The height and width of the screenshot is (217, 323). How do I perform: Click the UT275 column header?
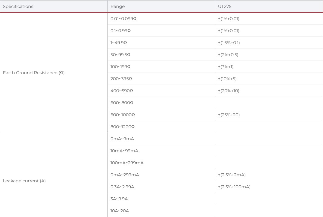pyautogui.click(x=222, y=7)
